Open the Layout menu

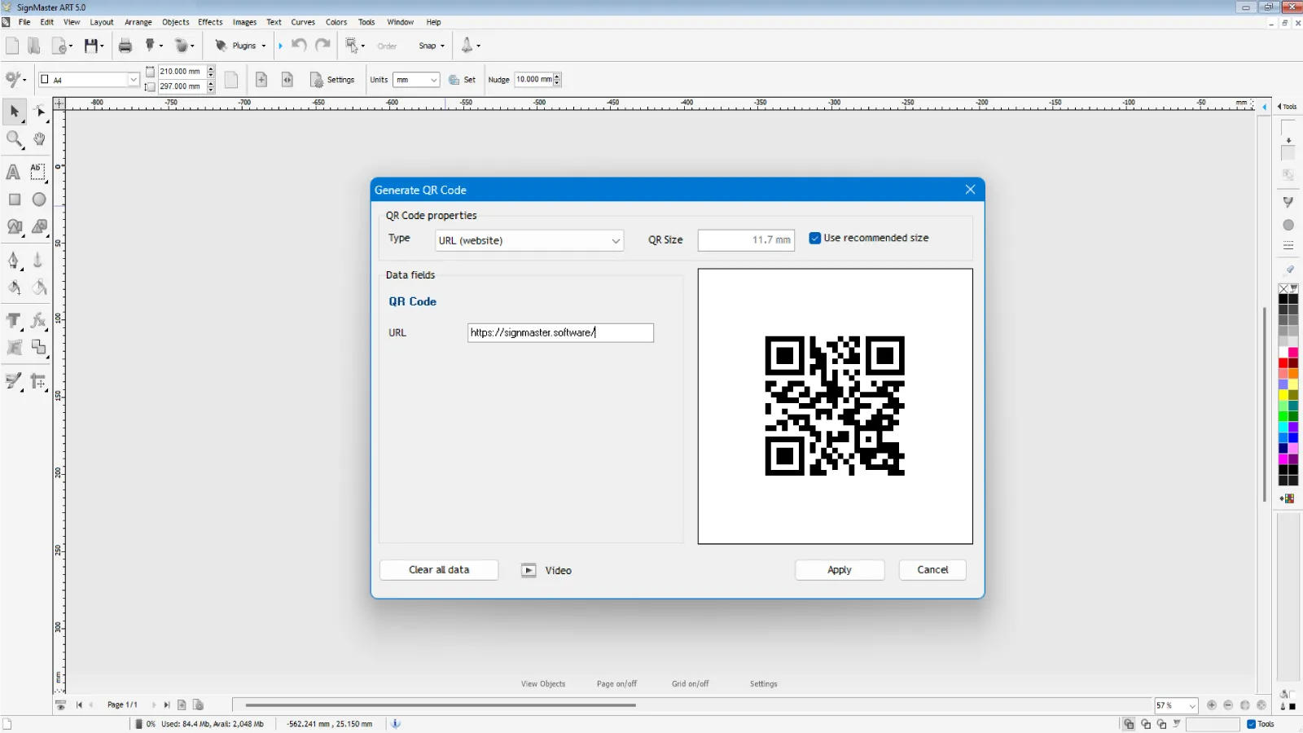(102, 22)
